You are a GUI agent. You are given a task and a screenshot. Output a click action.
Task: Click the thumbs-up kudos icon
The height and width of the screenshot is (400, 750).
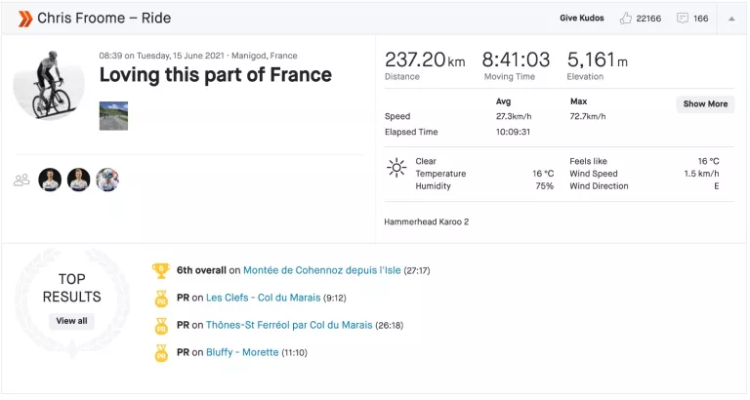(625, 19)
